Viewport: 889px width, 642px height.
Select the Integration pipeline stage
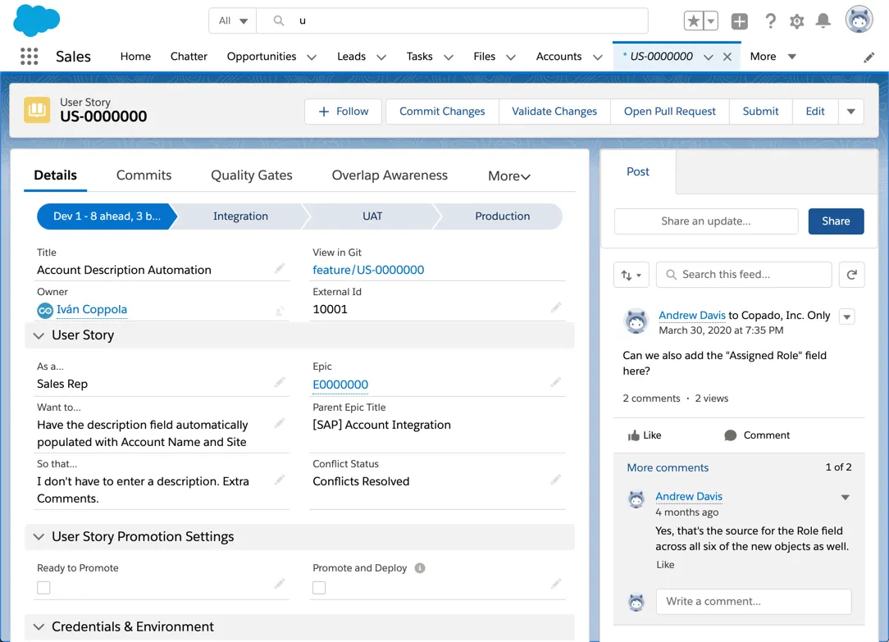(x=240, y=216)
